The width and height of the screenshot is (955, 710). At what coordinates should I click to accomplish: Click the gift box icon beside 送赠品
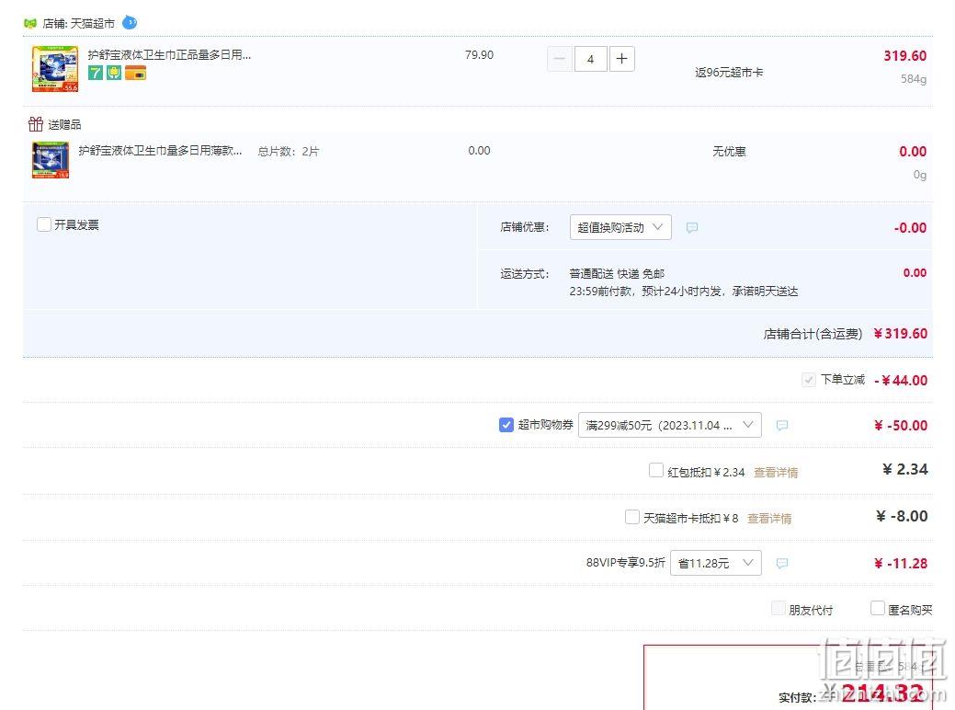pos(35,124)
